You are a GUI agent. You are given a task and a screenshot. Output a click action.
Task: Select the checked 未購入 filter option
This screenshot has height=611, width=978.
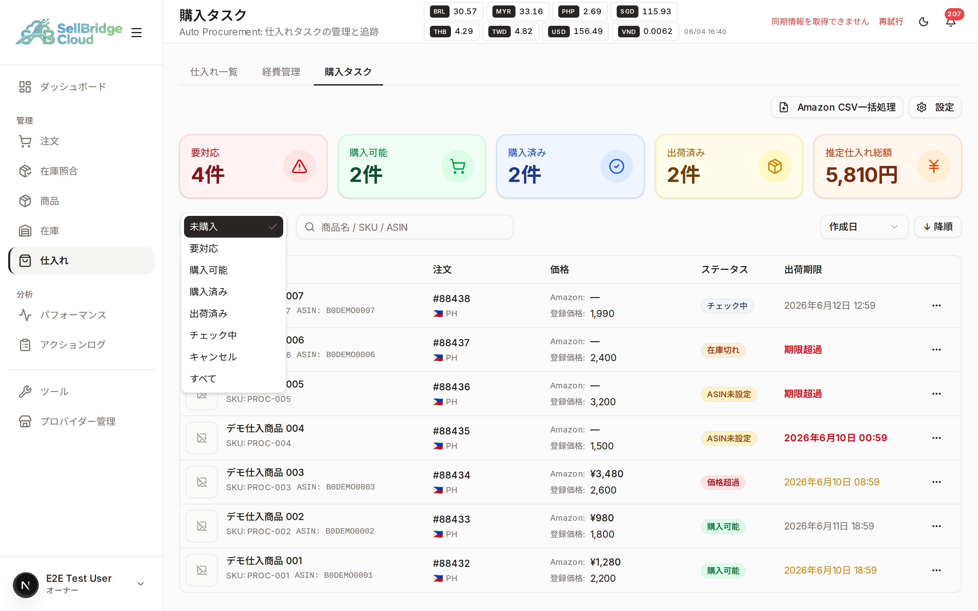coord(233,227)
